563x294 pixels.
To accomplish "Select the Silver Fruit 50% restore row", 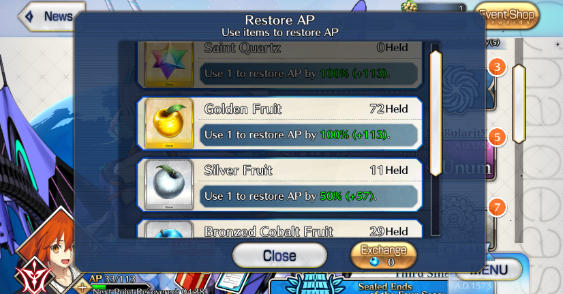I will tap(279, 185).
